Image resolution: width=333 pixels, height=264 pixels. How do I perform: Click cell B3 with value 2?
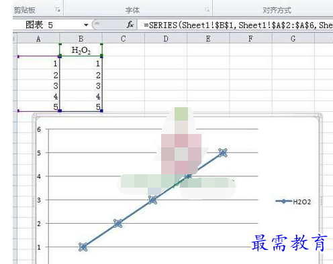[81, 75]
